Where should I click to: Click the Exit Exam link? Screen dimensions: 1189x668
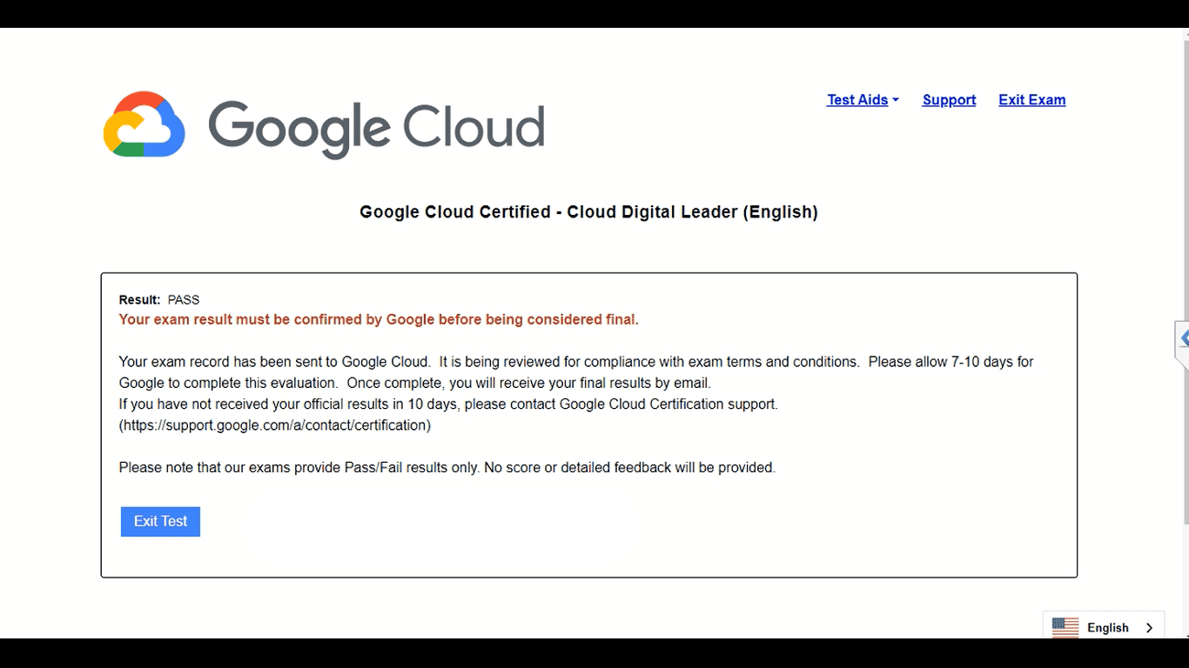(1031, 100)
